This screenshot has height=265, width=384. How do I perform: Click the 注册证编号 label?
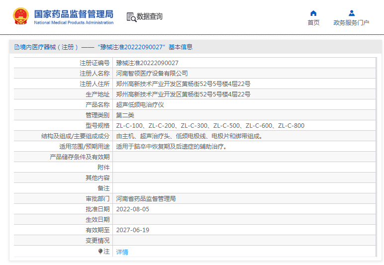95,63
